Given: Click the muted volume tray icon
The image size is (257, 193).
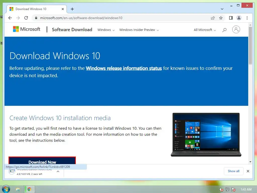Looking at the screenshot, I should point(221,189).
